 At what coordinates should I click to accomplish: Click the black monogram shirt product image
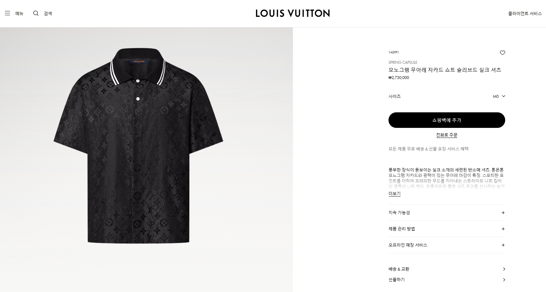pyautogui.click(x=138, y=146)
